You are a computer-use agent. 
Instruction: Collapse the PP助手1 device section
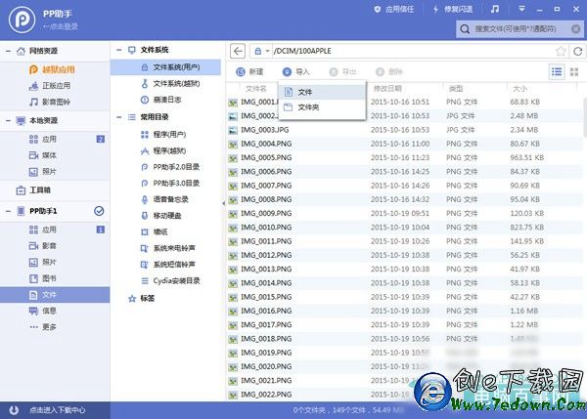[8, 211]
